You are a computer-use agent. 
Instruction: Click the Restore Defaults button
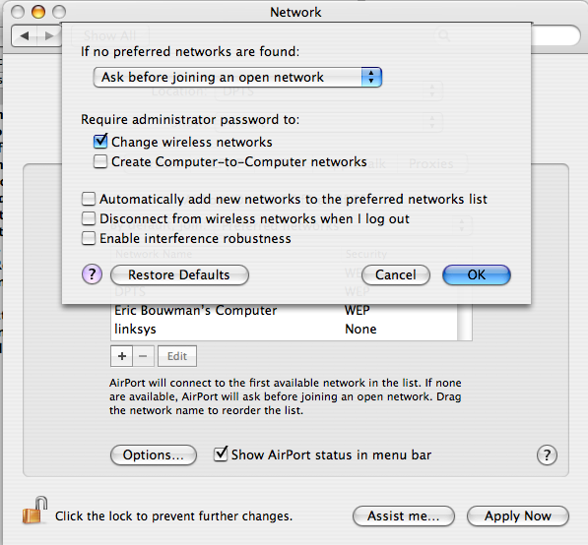[179, 274]
